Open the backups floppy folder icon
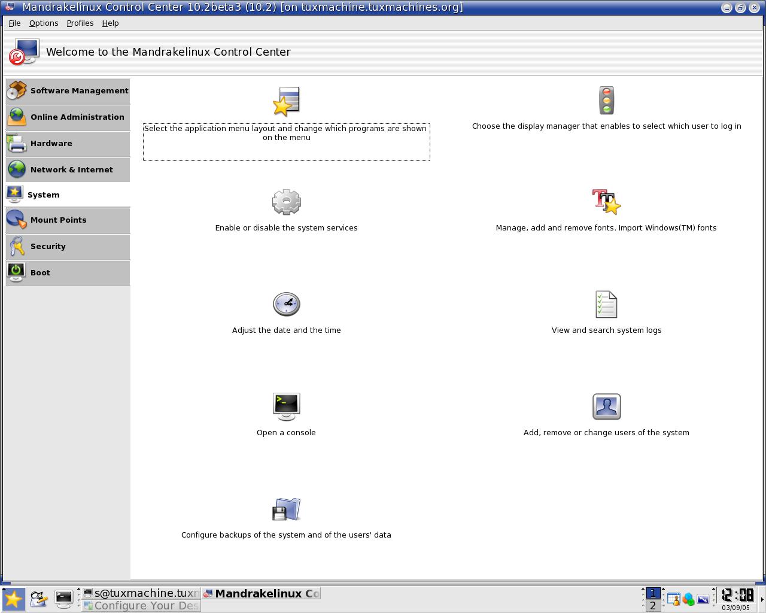Screen dimensions: 766x613 286,509
